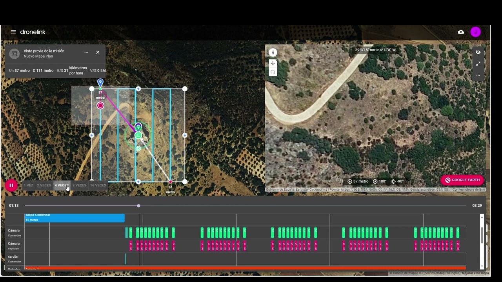Click the D 111 metro distance value
Image resolution: width=502 pixels, height=282 pixels.
43,70
